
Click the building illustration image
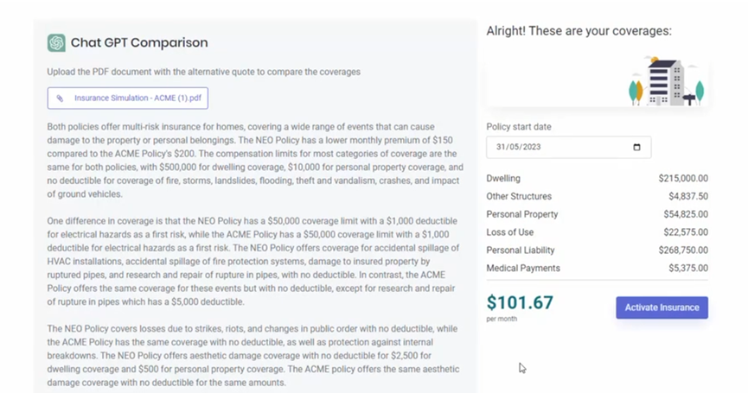(x=666, y=81)
